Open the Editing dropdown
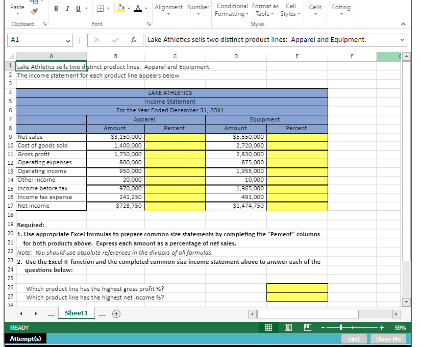Image resolution: width=421 pixels, height=347 pixels. [341, 9]
